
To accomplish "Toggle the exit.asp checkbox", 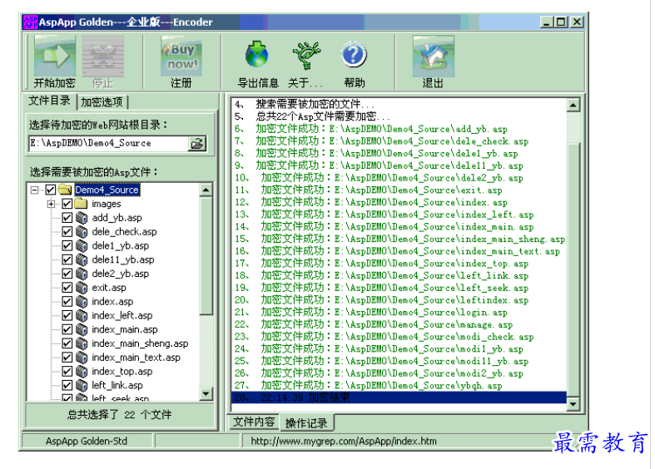I will pos(67,288).
